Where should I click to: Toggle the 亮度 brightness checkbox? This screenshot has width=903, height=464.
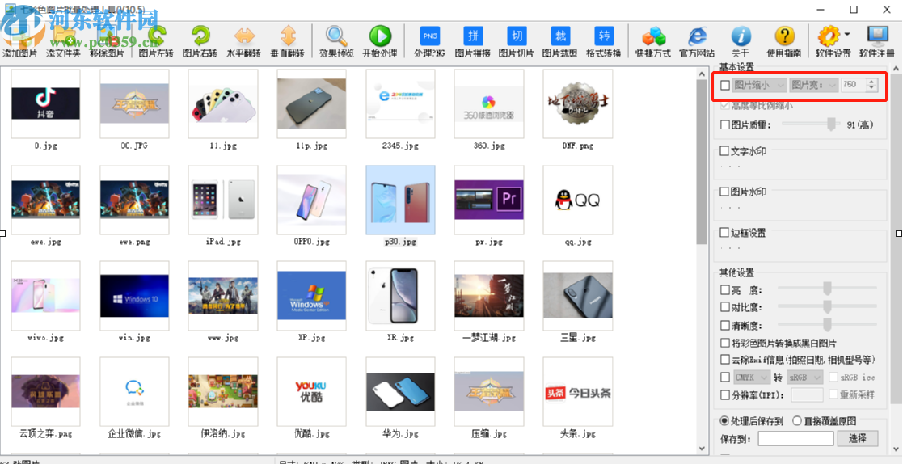point(725,290)
